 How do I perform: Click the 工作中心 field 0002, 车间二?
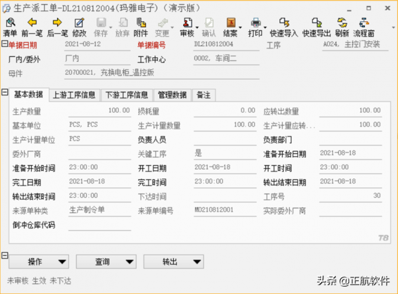226,59
